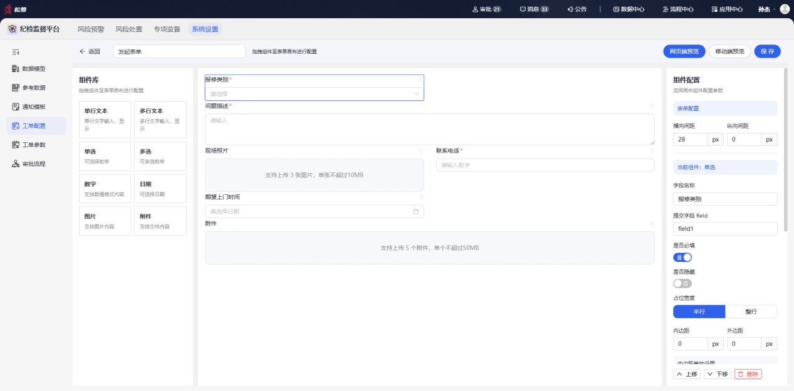Viewport: 794px width, 391px height.
Task: Click the 删除 button
Action: [x=748, y=374]
